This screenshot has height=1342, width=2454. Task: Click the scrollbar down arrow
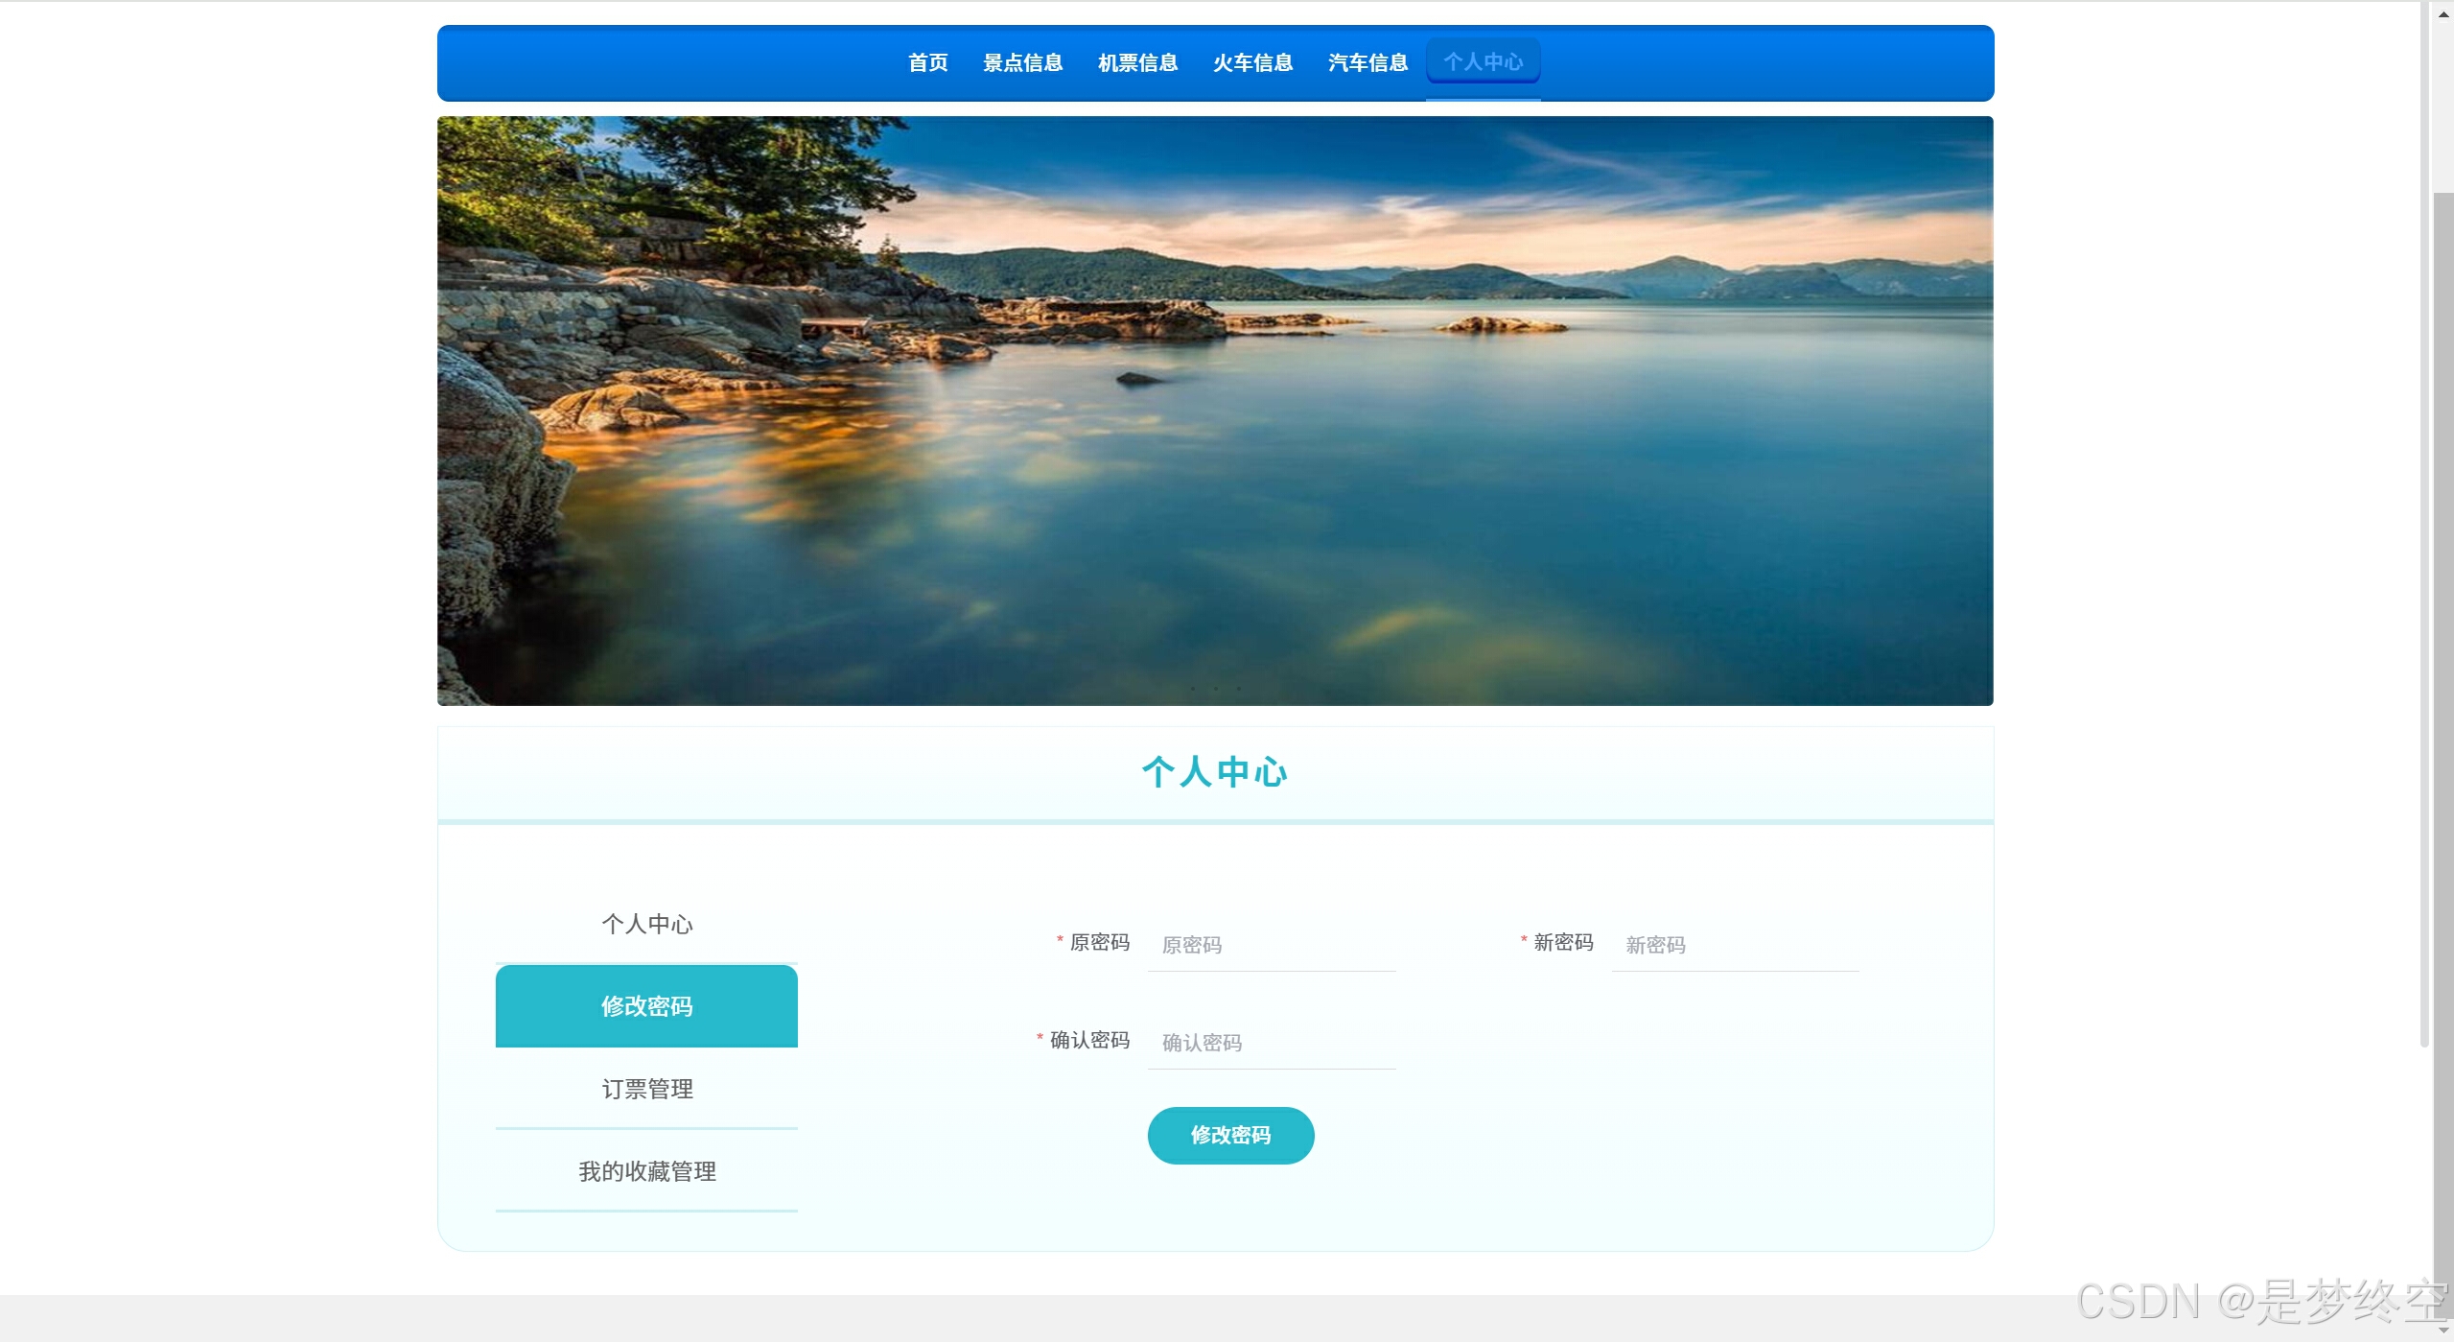click(x=2443, y=1330)
